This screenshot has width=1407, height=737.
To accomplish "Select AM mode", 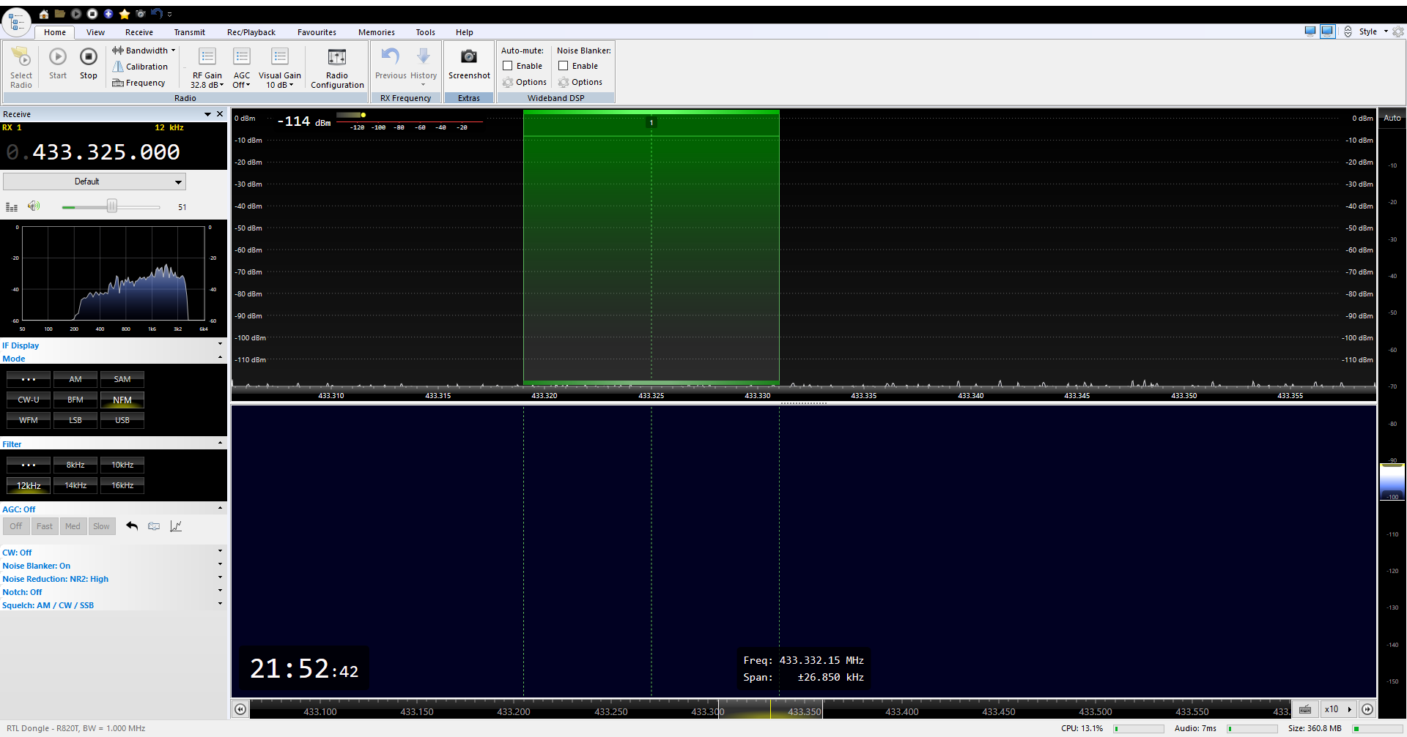I will point(75,379).
